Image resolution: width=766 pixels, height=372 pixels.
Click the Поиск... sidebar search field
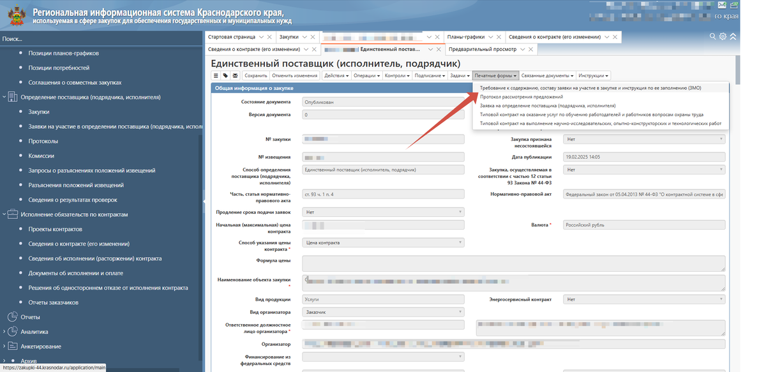pyautogui.click(x=101, y=39)
